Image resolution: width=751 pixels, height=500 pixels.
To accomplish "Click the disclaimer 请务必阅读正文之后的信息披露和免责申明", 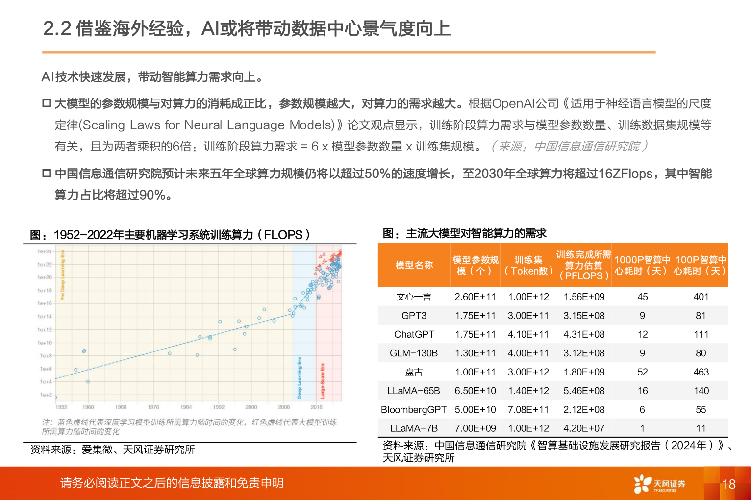I will tap(172, 483).
